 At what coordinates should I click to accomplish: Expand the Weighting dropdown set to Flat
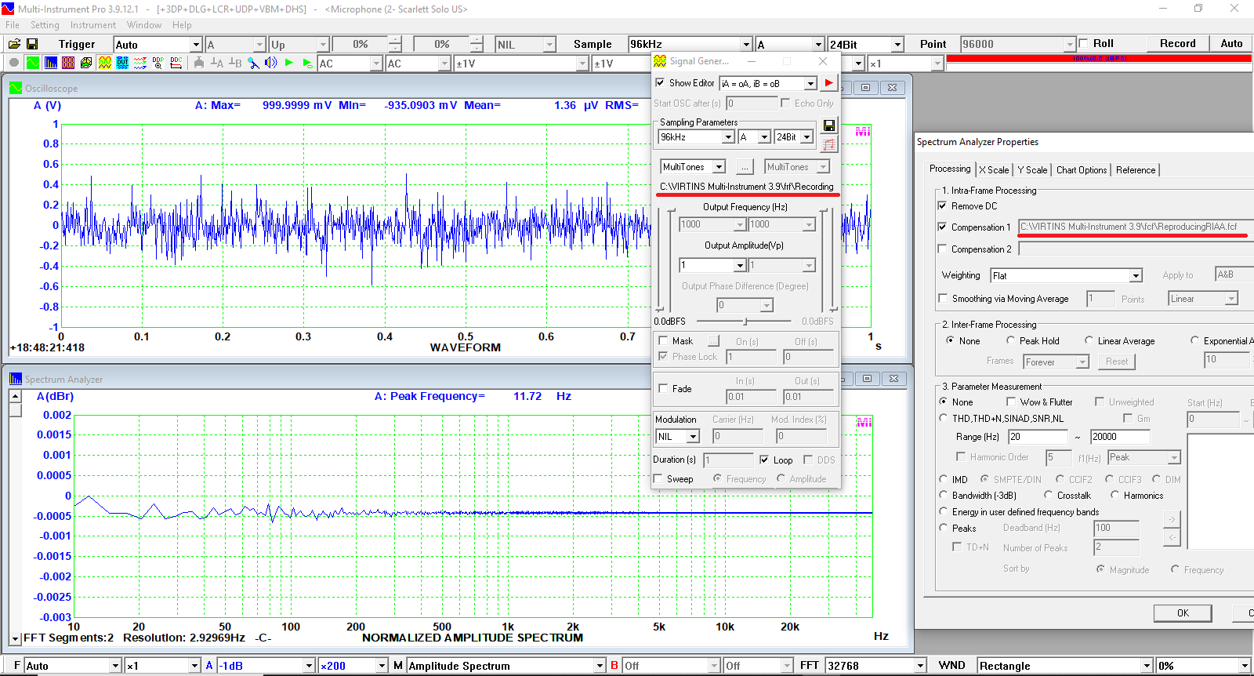[x=1136, y=276]
